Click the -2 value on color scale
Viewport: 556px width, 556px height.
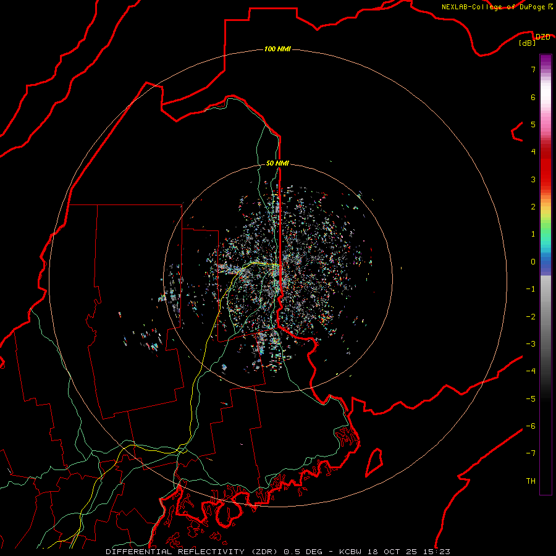(531, 317)
